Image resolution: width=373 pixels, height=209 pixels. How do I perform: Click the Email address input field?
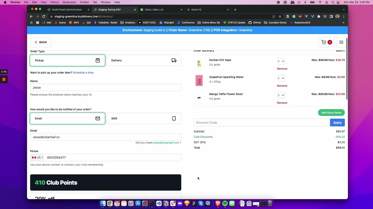(105, 137)
